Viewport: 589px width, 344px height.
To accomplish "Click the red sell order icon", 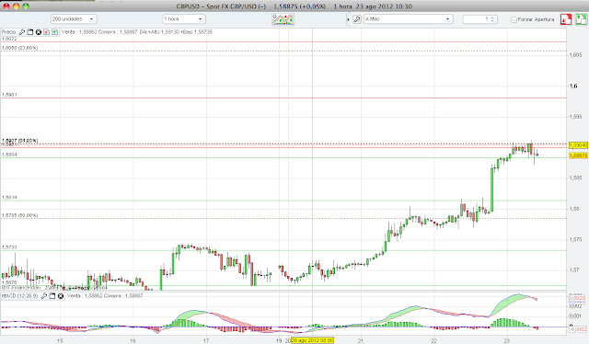I will point(566,19).
